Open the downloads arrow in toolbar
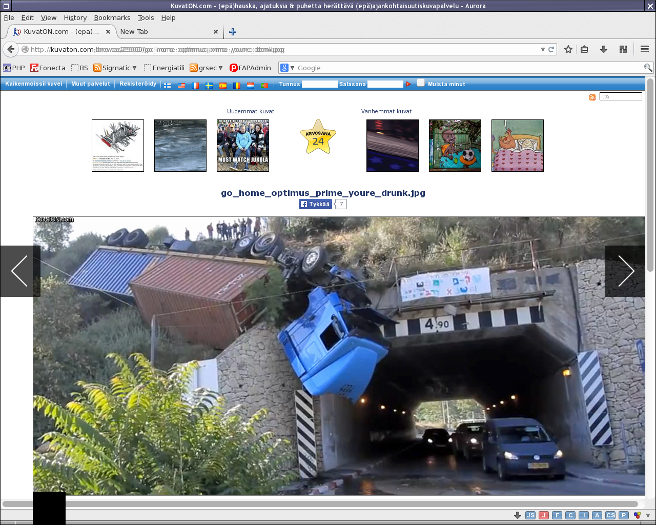Viewport: 656px width, 525px height. tap(604, 49)
